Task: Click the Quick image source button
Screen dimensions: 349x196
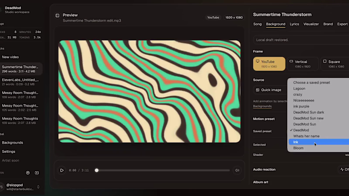Action: point(270,90)
